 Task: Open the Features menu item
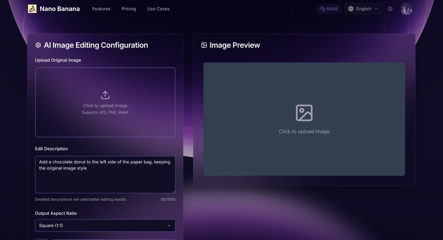101,9
